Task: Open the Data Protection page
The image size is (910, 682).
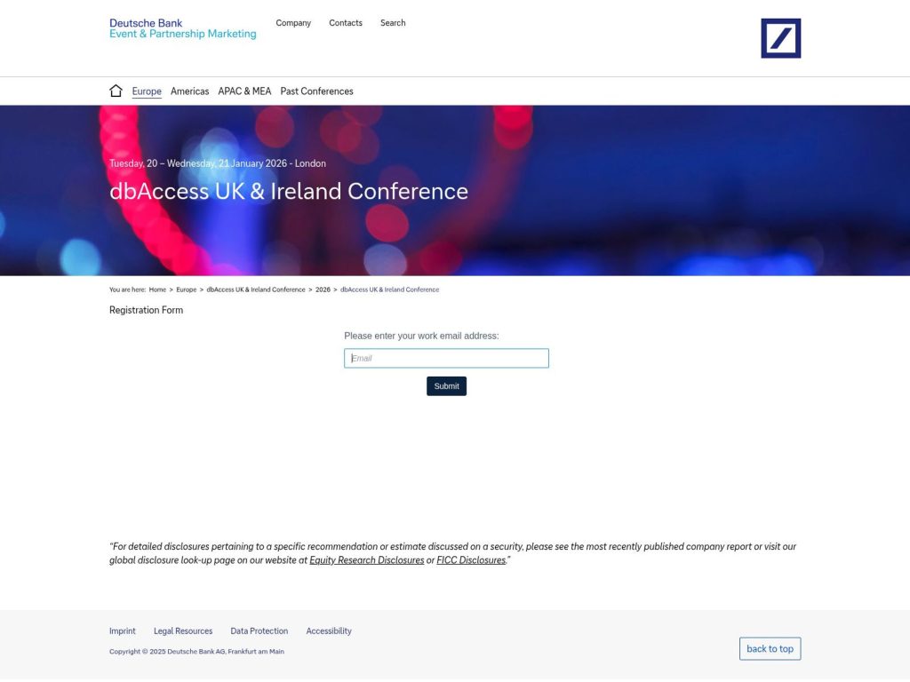Action: click(259, 630)
